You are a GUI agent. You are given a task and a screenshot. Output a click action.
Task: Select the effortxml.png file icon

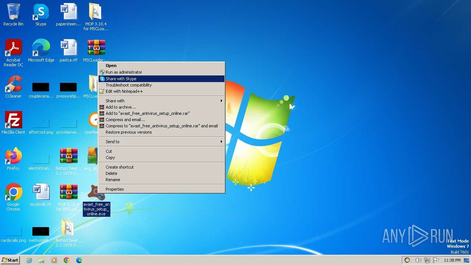[41, 126]
